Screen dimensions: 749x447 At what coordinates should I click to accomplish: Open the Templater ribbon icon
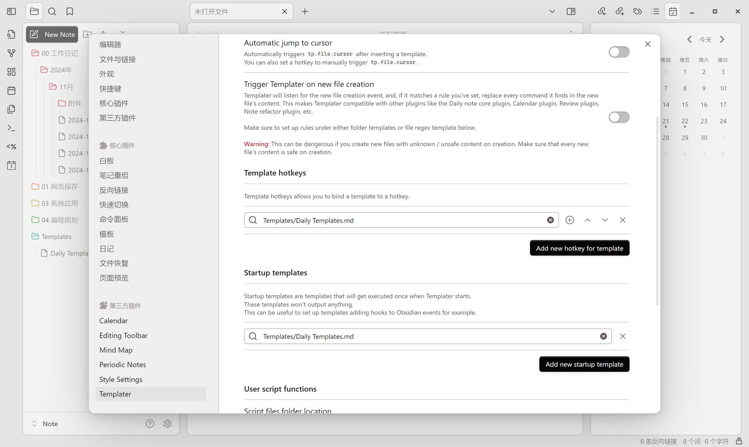(x=11, y=147)
